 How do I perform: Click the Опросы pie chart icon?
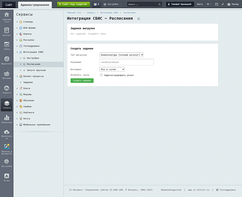[x=21, y=34]
